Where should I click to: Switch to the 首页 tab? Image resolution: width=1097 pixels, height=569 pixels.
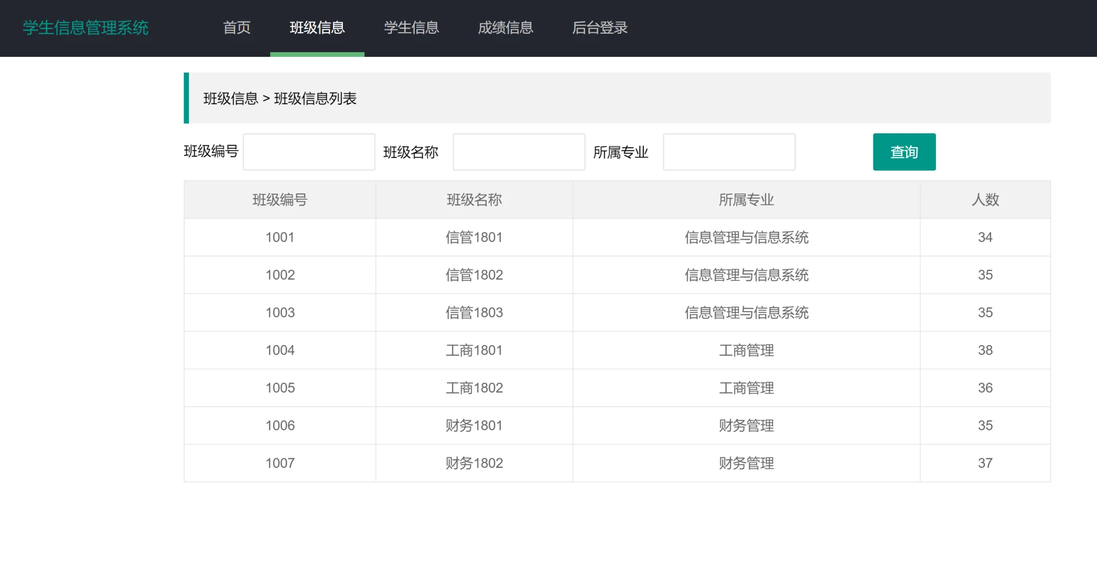click(236, 28)
